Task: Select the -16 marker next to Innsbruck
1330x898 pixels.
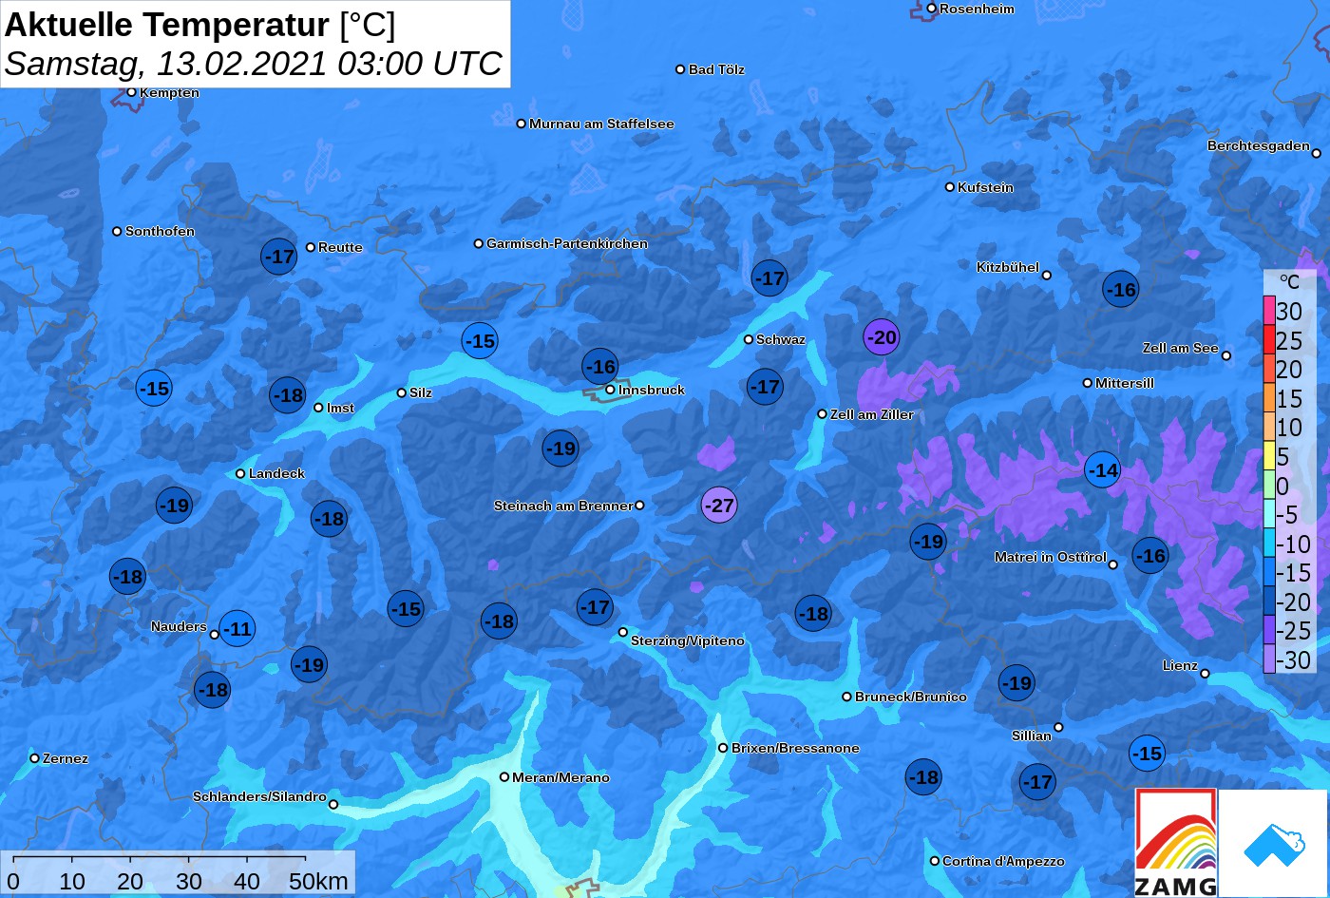Action: coord(600,367)
